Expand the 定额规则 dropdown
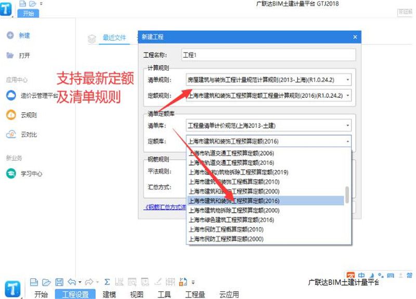Screen dimensions: 416x299 pos(347,95)
